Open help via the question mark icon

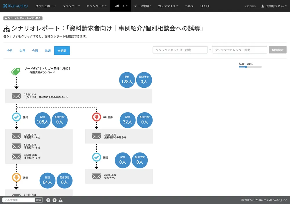tap(48, 200)
